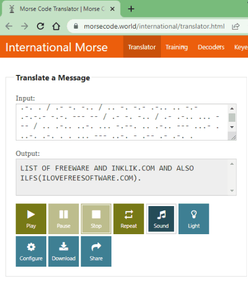Click the morsecode.world address bar
Screen dimensions: 248x281
[x=154, y=26]
